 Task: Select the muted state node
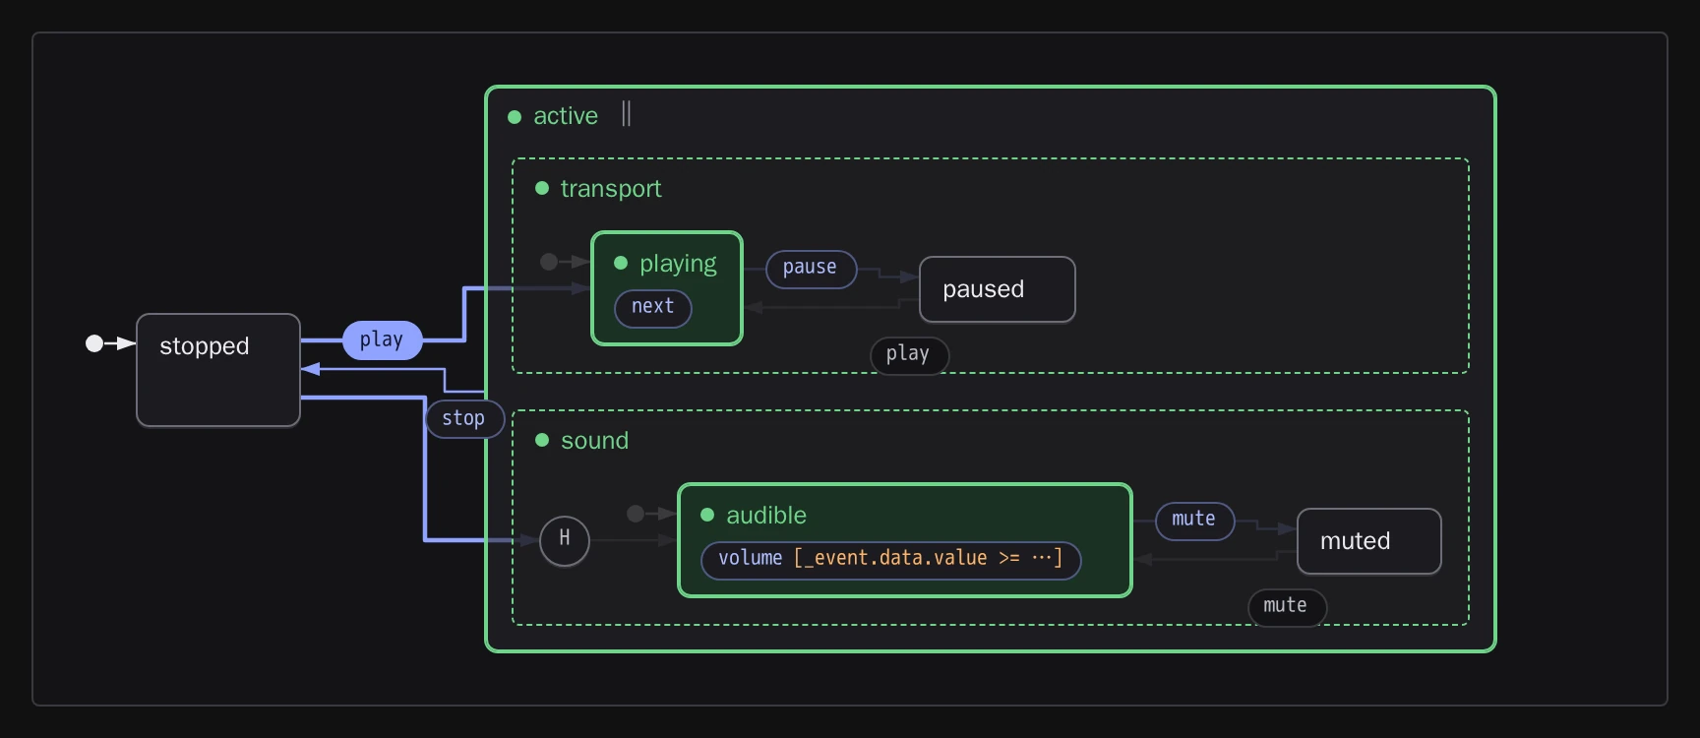click(x=1369, y=541)
